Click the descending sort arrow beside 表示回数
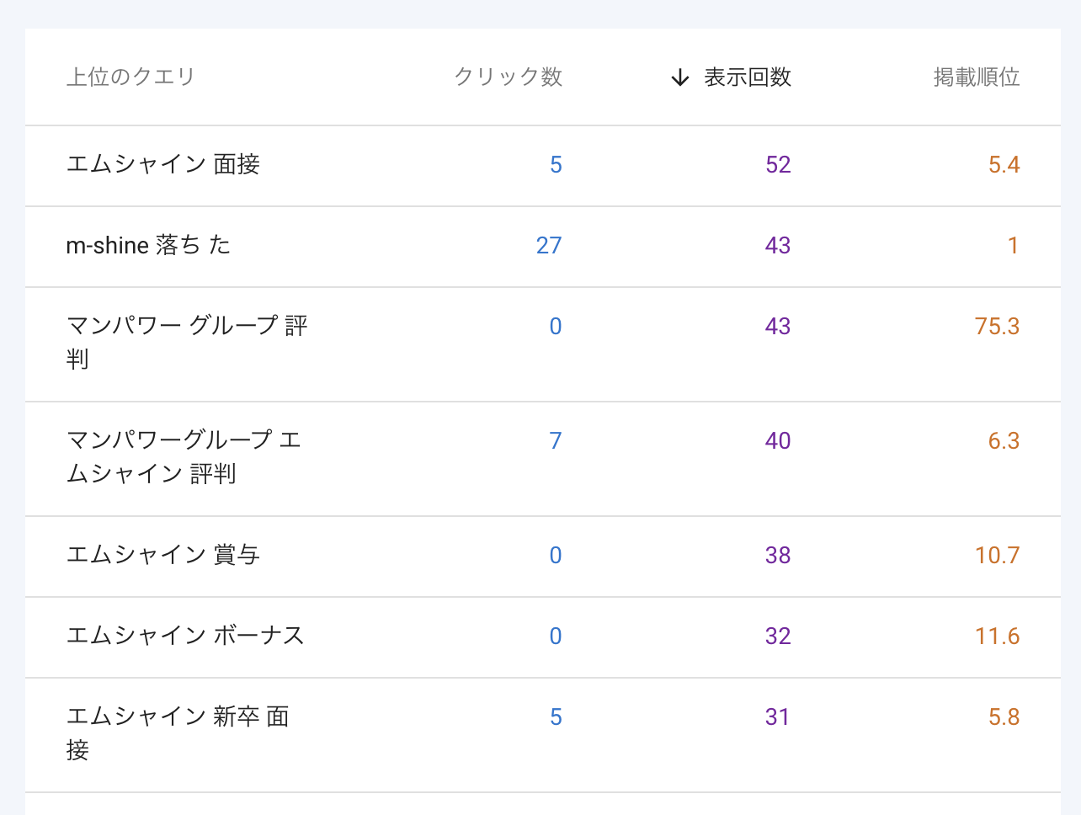This screenshot has width=1081, height=815. [x=680, y=78]
